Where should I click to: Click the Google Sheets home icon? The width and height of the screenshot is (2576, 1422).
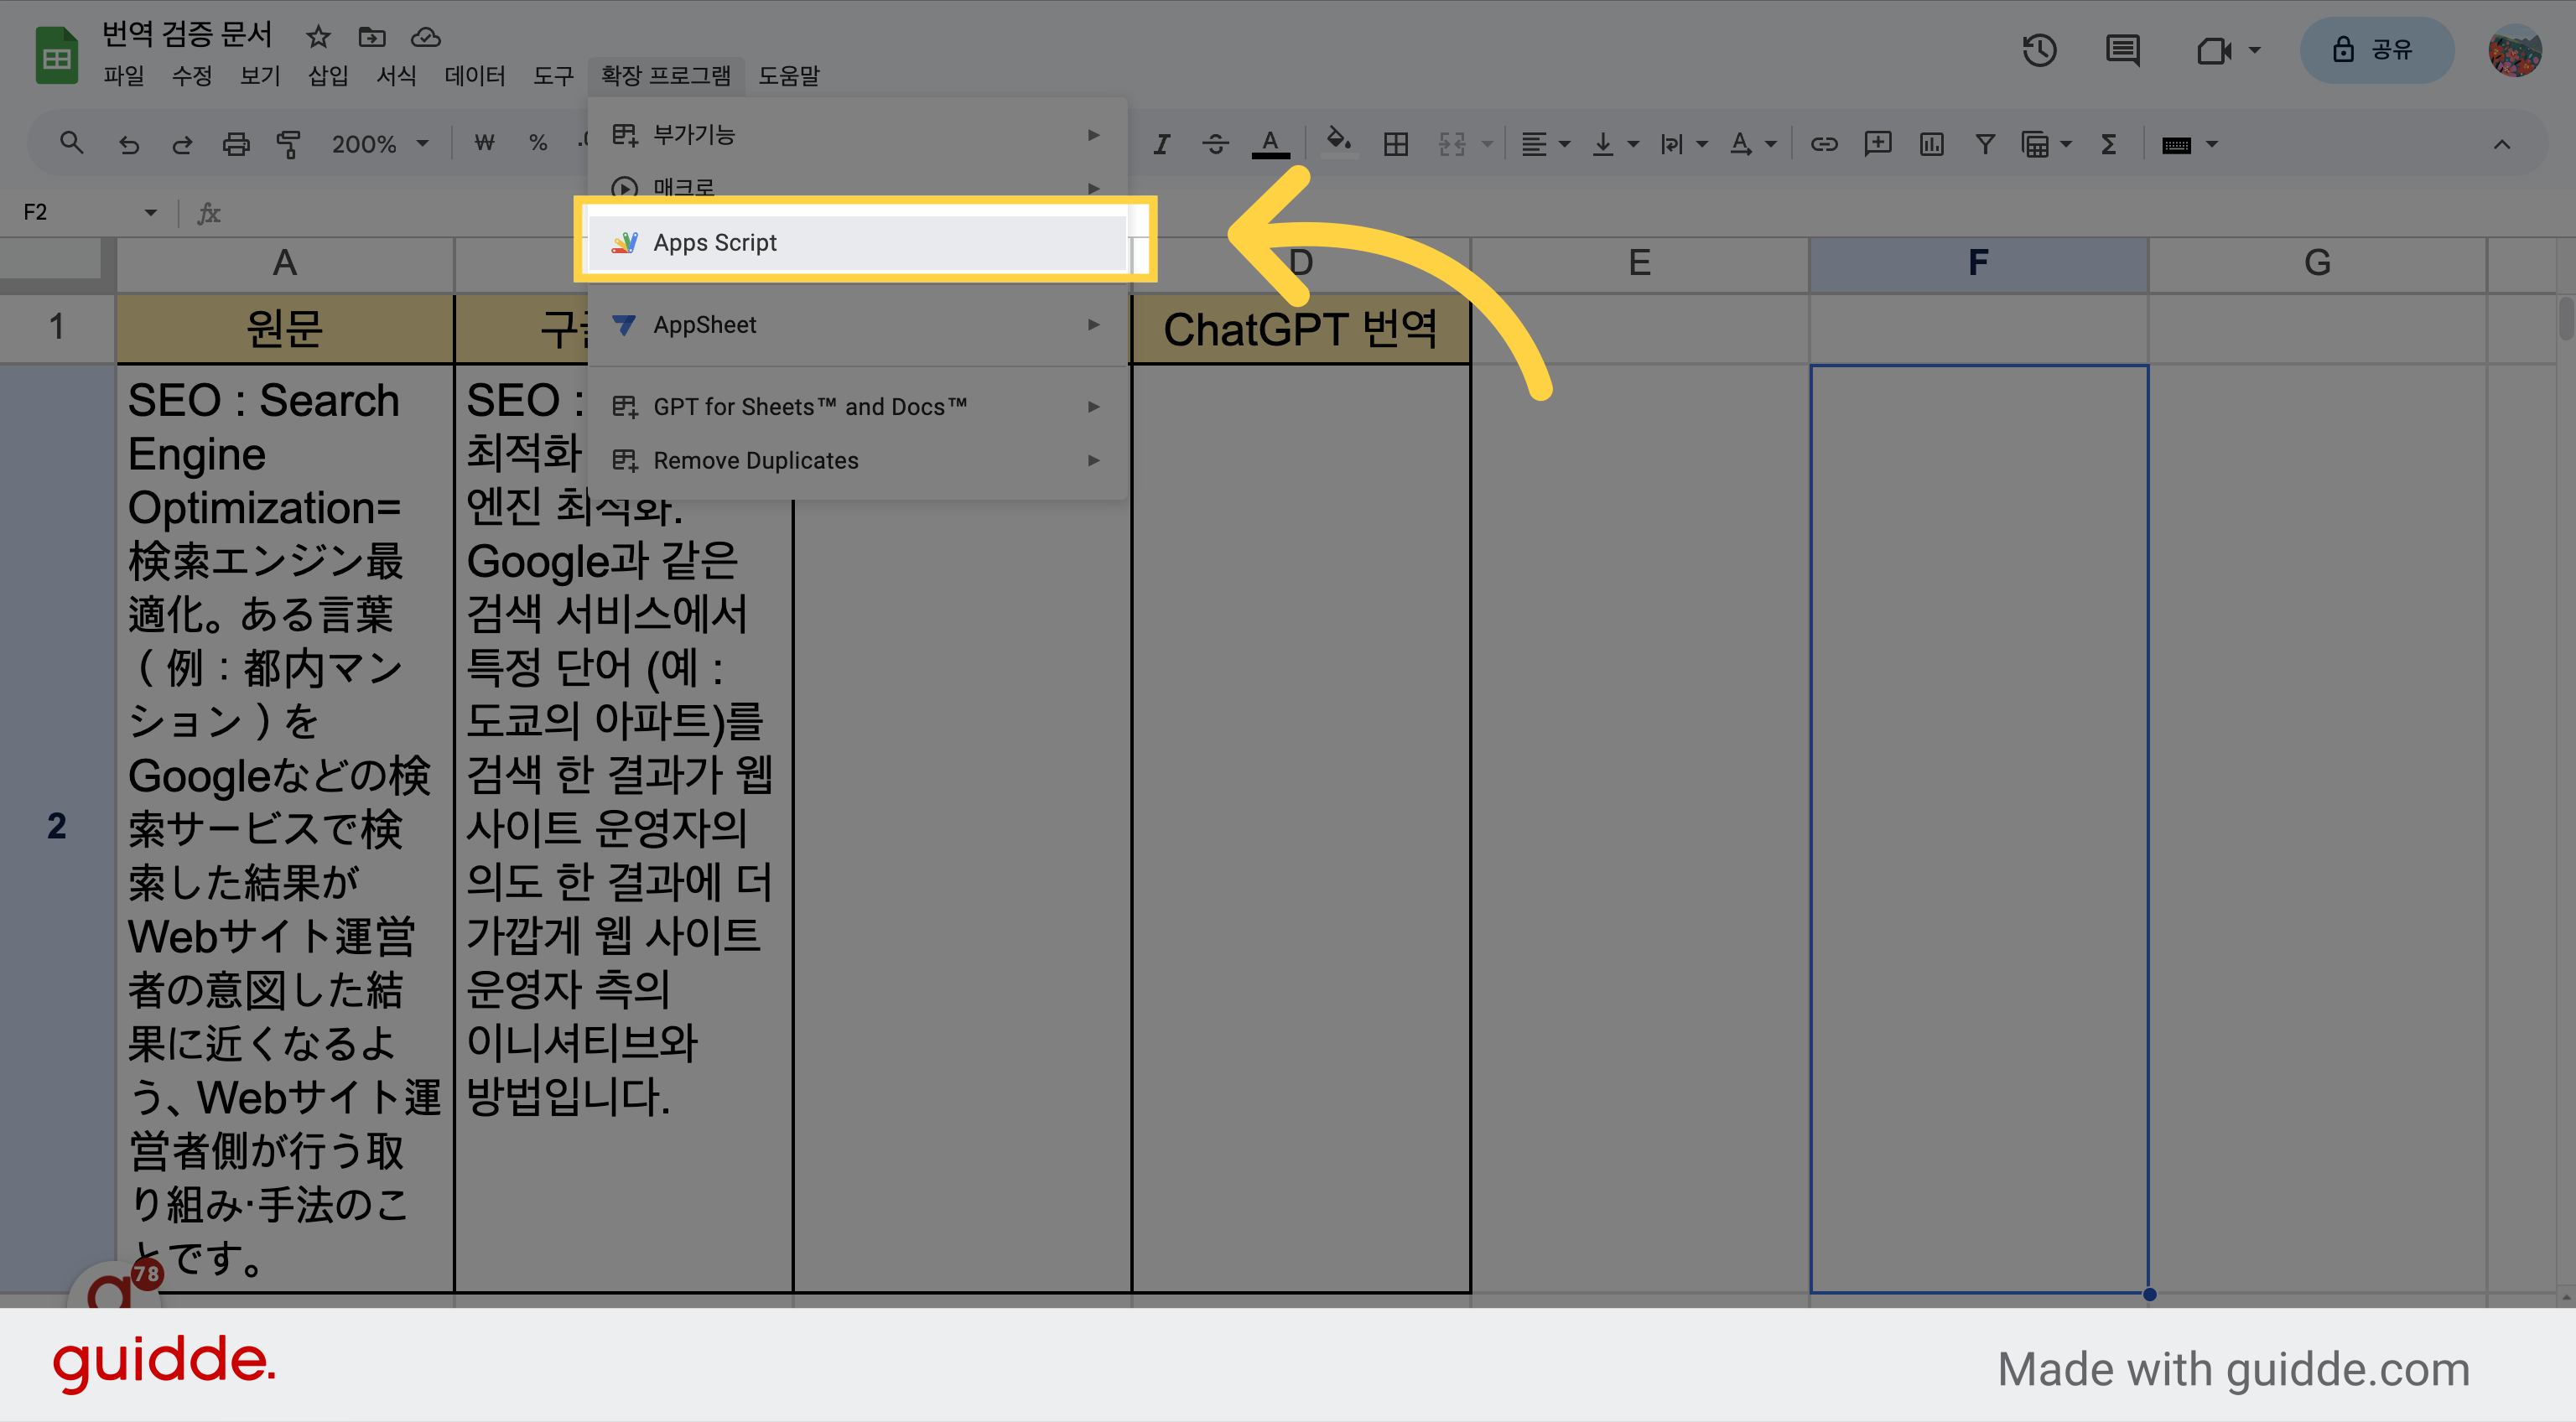click(57, 56)
